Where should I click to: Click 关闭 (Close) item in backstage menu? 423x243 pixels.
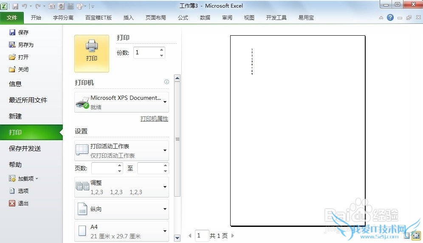tap(19, 69)
